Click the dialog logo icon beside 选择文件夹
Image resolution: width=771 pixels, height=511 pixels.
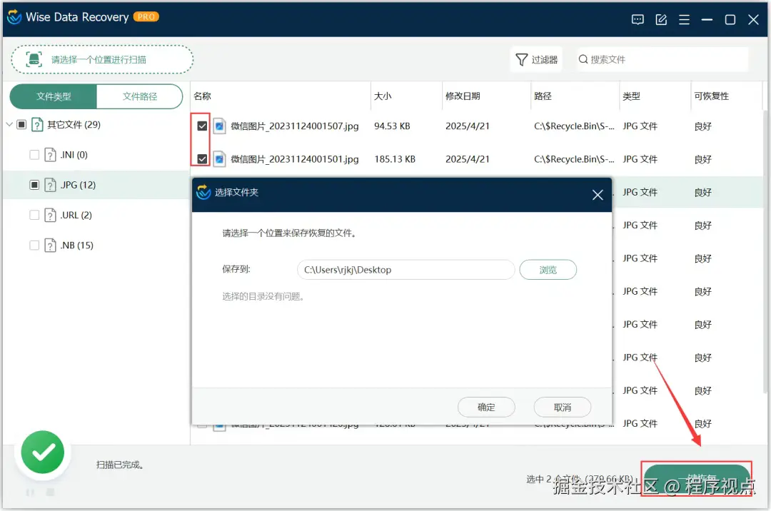203,192
